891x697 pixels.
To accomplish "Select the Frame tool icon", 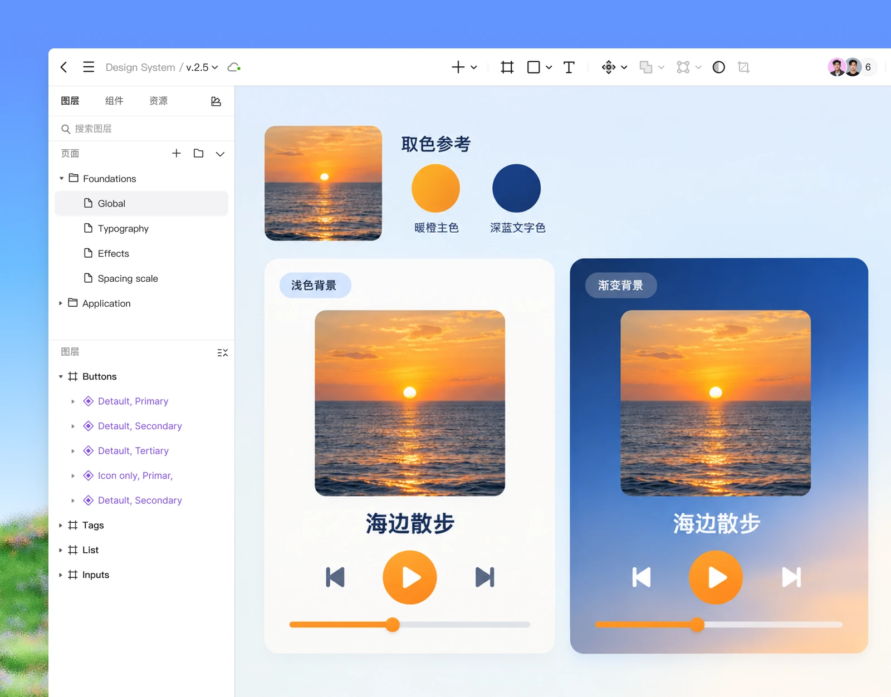I will [x=507, y=67].
